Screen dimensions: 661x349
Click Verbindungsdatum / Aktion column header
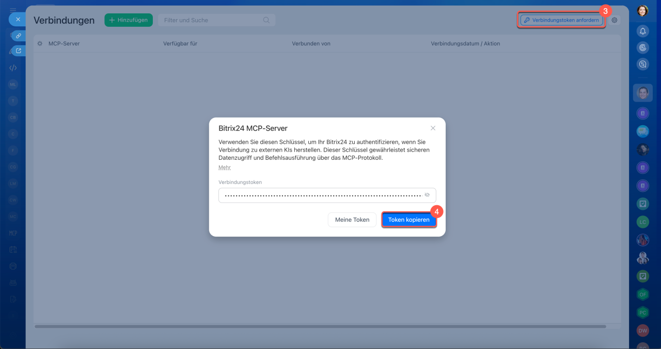coord(465,43)
